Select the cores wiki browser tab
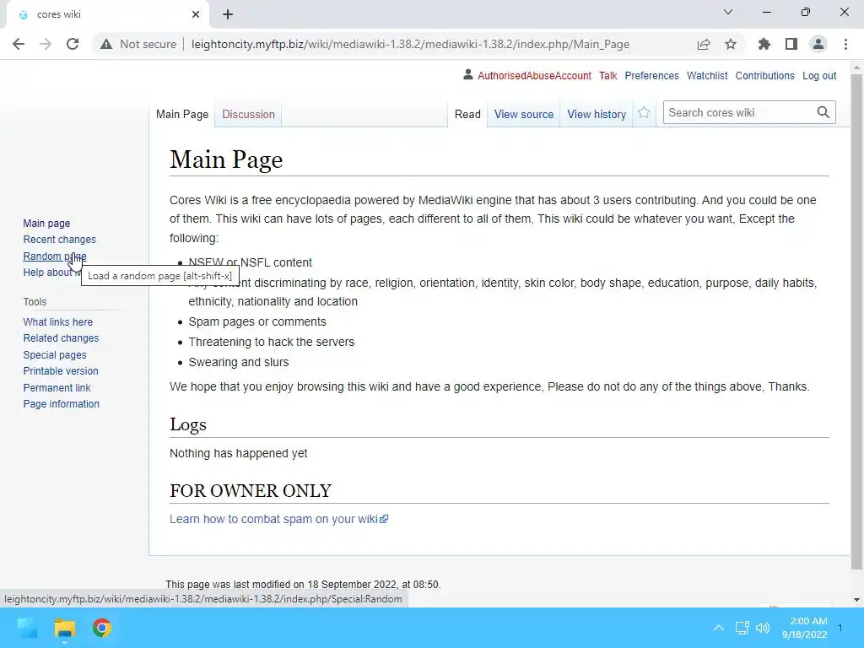This screenshot has width=864, height=648. (x=108, y=14)
